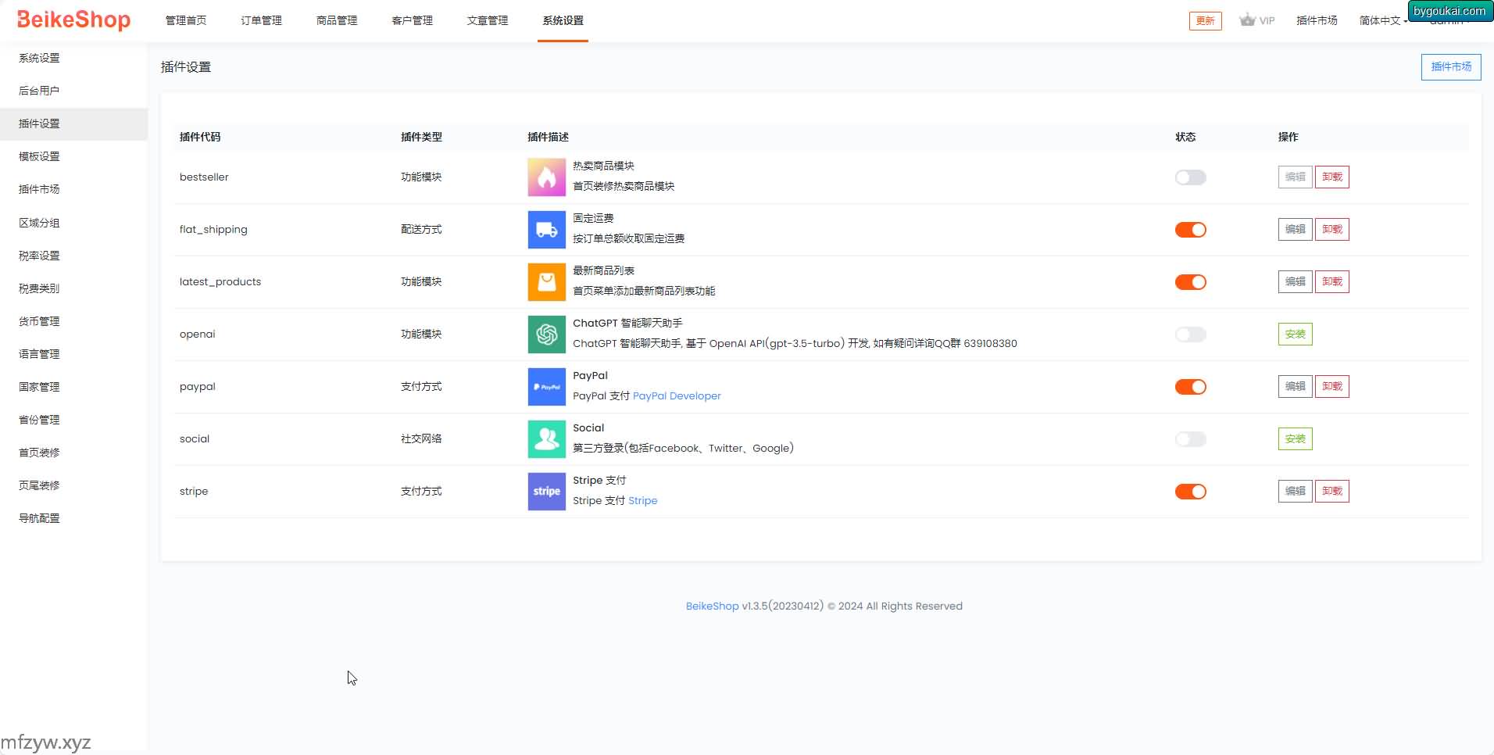Viewport: 1494px width, 755px height.
Task: Open the 简体中文 language dropdown
Action: [1382, 21]
